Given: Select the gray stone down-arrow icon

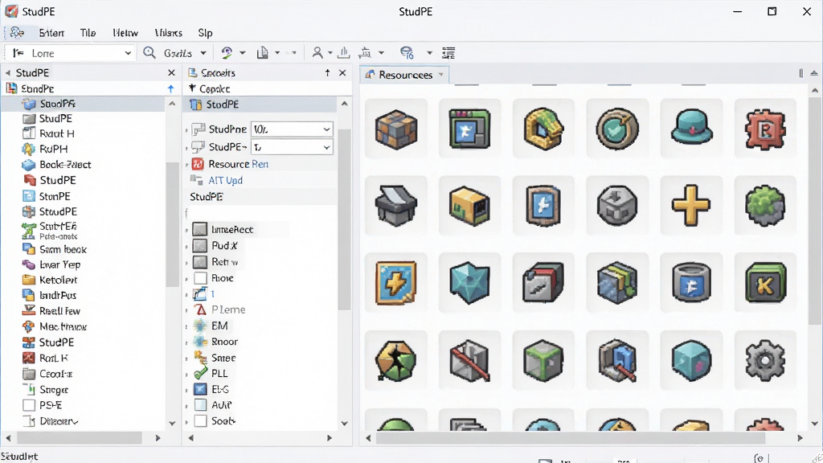Looking at the screenshot, I should [617, 205].
